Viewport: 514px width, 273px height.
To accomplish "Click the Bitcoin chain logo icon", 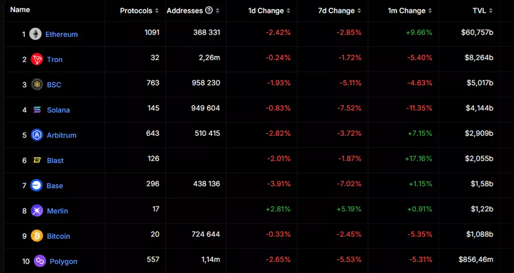I will click(37, 236).
